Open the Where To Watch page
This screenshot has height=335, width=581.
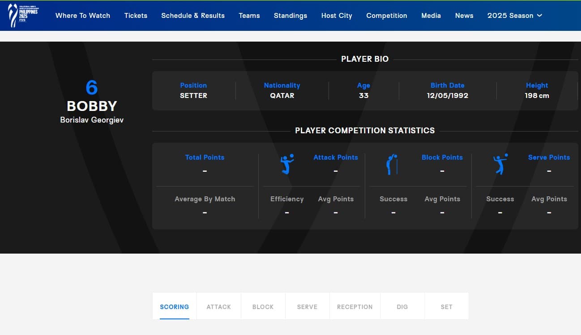pyautogui.click(x=83, y=15)
